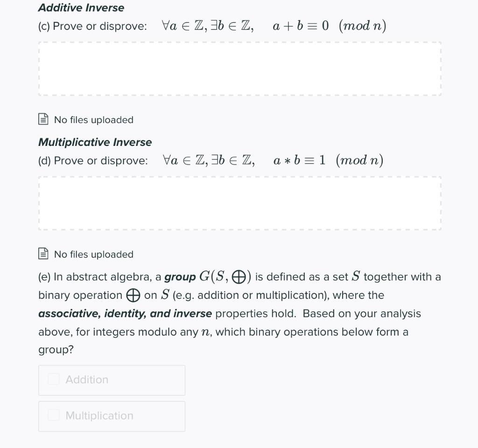Open the answer upload area for part (d)

pyautogui.click(x=239, y=203)
